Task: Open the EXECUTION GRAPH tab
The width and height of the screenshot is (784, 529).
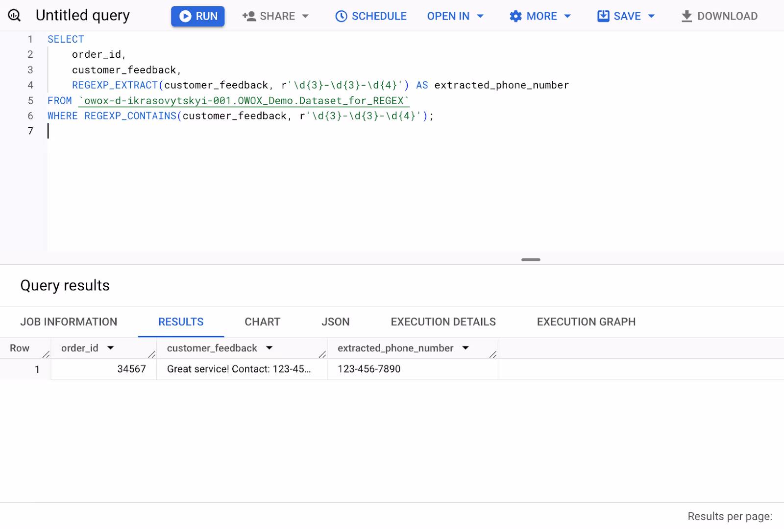Action: pyautogui.click(x=586, y=322)
